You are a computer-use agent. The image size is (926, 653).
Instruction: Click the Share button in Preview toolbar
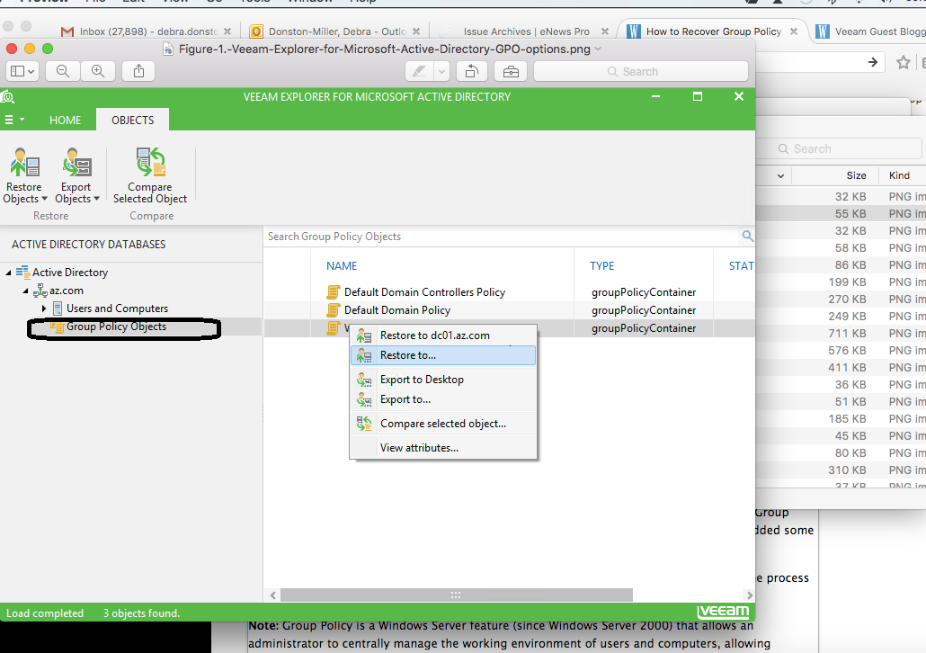click(138, 71)
